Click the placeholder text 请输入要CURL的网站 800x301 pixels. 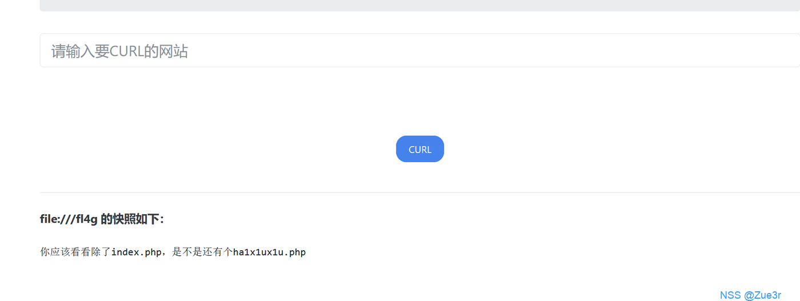click(119, 51)
